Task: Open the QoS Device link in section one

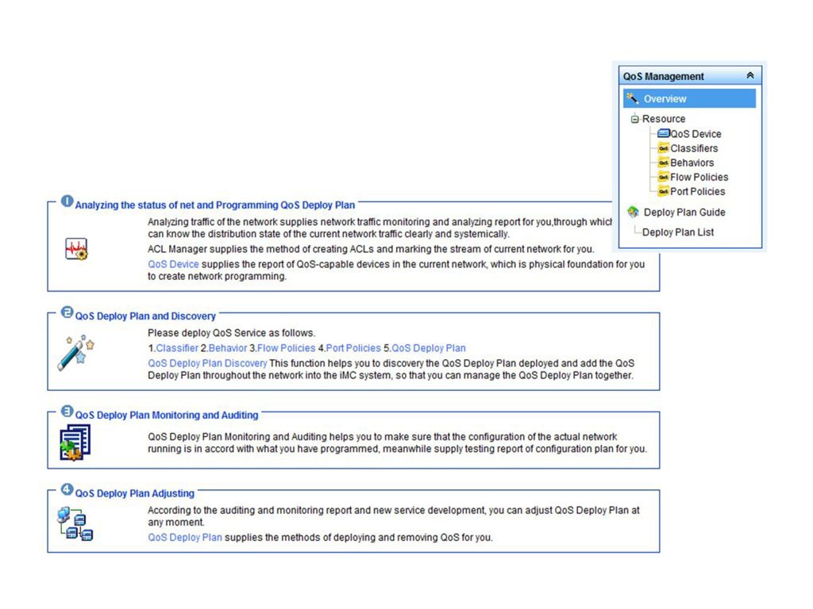Action: 173,264
